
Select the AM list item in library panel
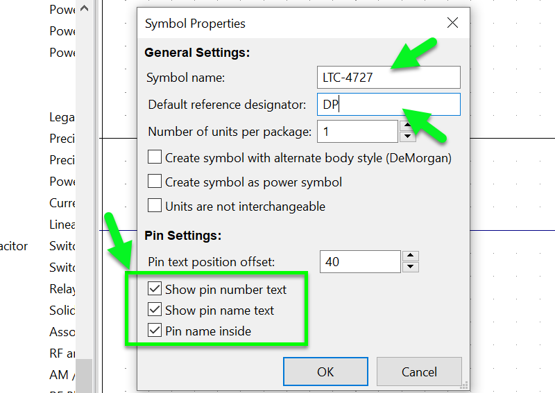tap(62, 374)
